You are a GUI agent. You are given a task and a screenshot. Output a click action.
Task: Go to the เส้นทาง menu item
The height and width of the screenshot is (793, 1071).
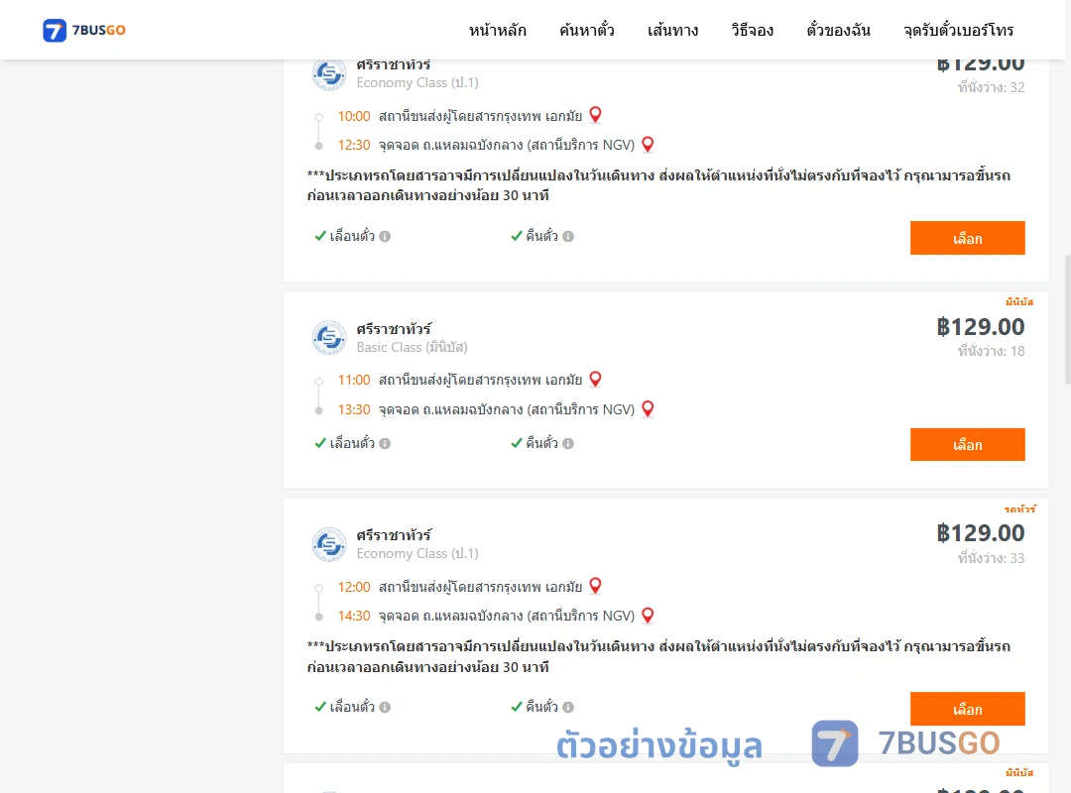click(x=672, y=30)
